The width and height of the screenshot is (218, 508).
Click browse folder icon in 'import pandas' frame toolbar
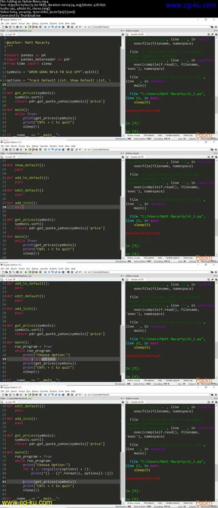(212, 27)
